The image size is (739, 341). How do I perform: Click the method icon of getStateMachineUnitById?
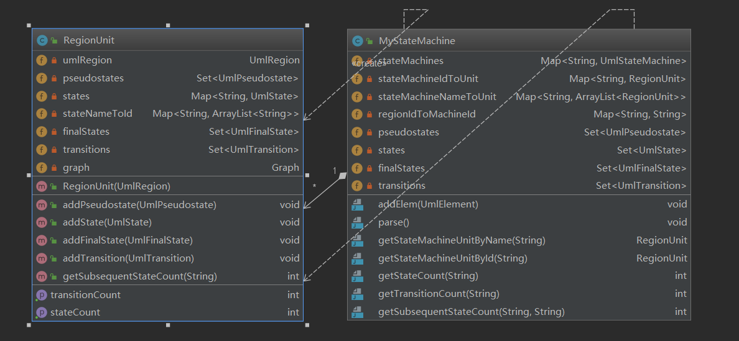pos(357,258)
